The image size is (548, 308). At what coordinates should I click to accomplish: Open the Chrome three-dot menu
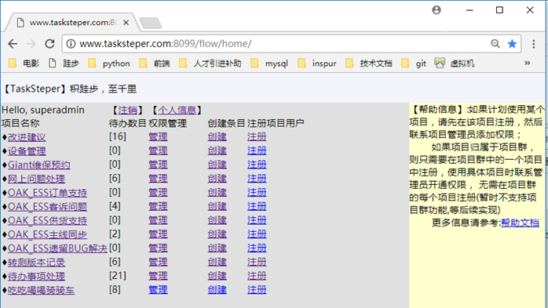click(533, 44)
